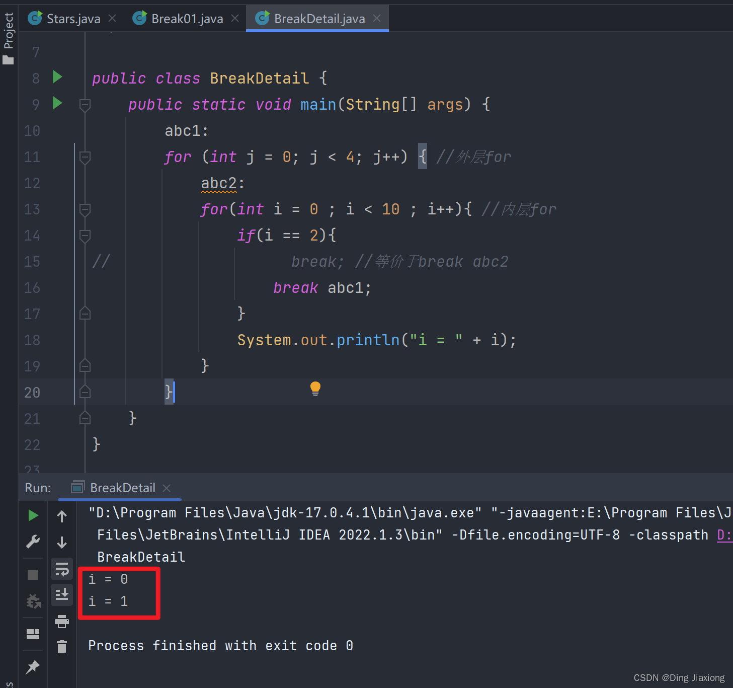Collapse outer for loop fold at line 11

coord(85,157)
